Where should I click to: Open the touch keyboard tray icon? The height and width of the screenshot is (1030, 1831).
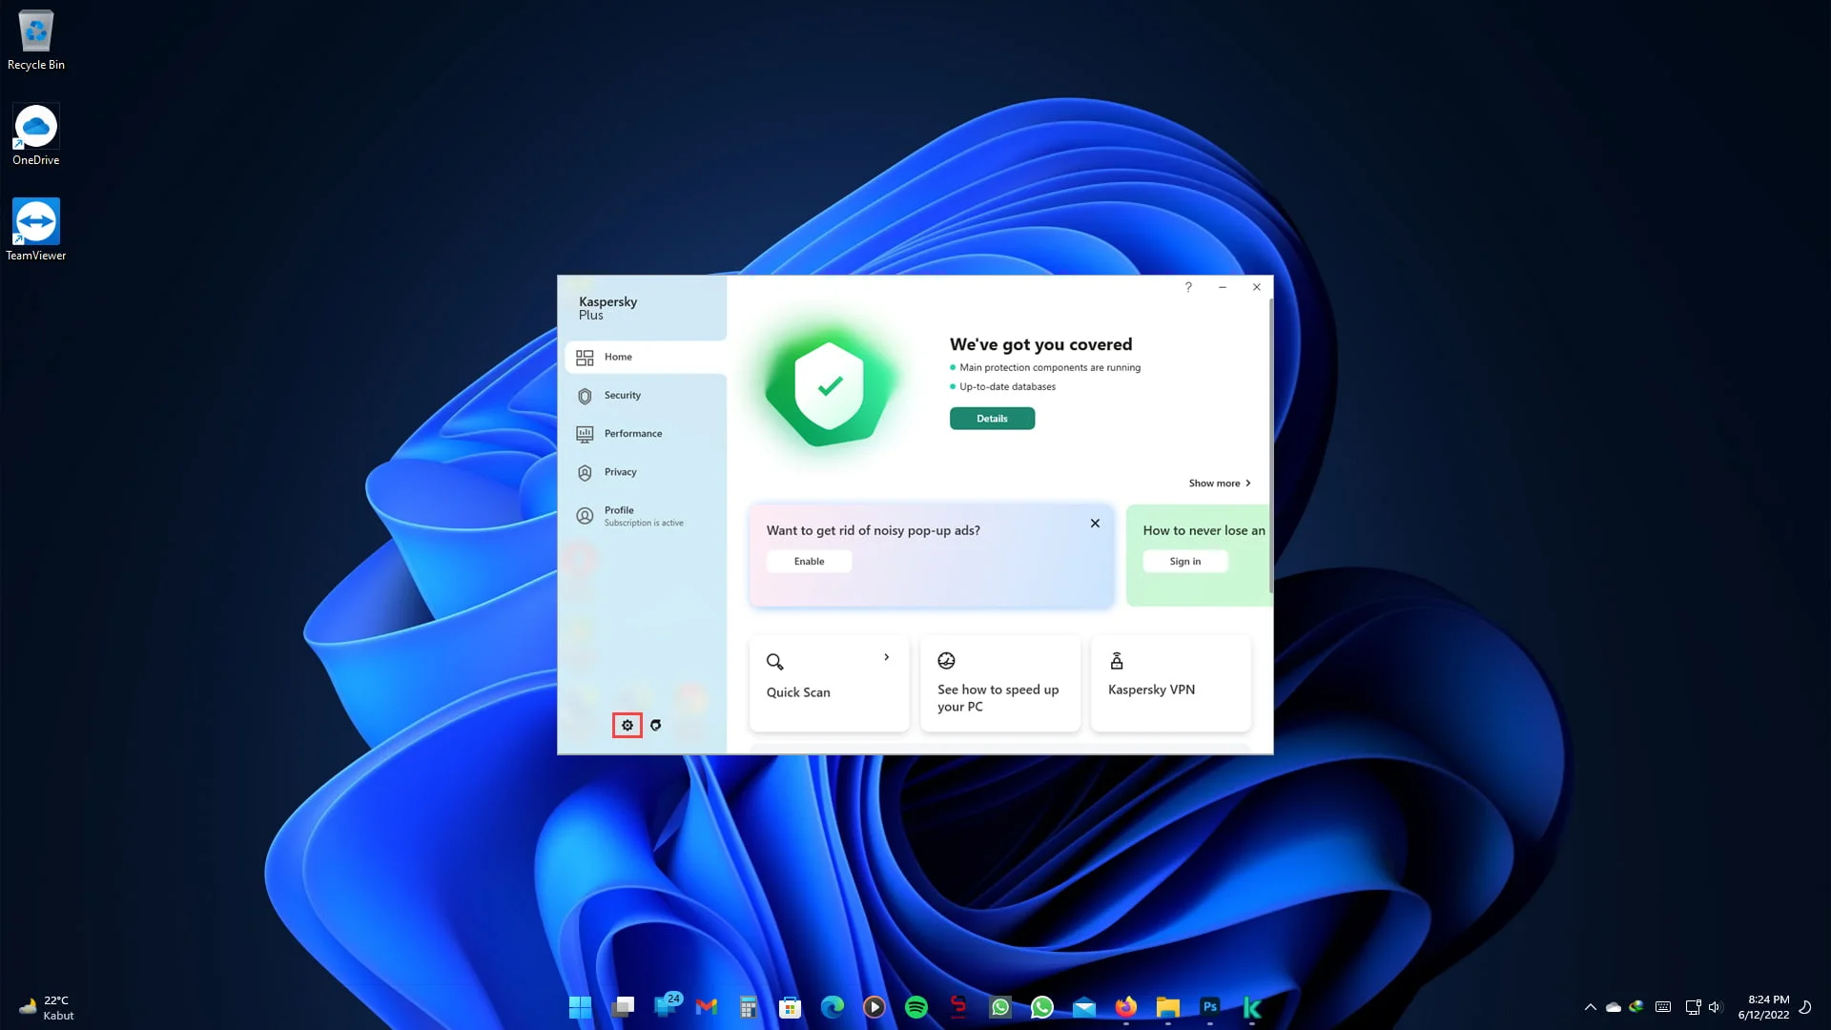coord(1663,1007)
